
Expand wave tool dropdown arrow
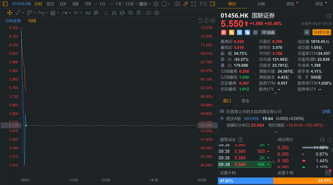(46, 13)
